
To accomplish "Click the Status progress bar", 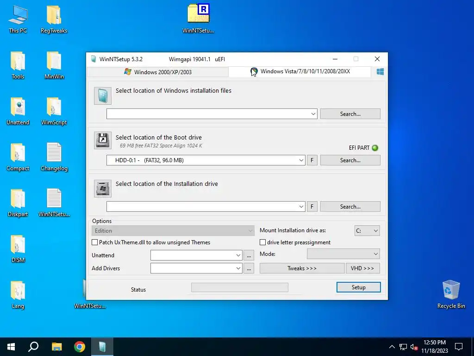I will tap(240, 287).
